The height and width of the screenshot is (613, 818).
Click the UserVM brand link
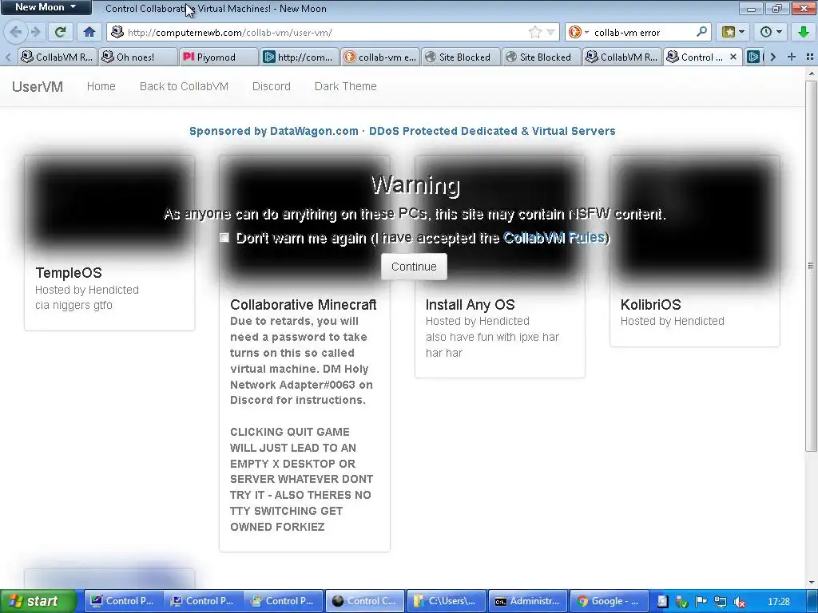tap(38, 86)
